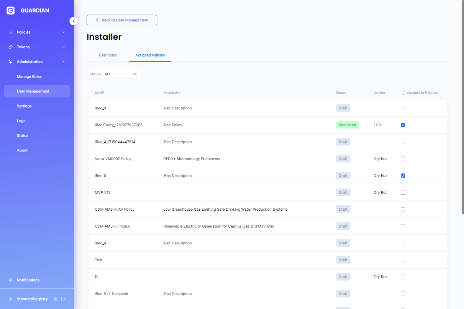Assign the iRec_9 policy checkbox

coord(403,108)
